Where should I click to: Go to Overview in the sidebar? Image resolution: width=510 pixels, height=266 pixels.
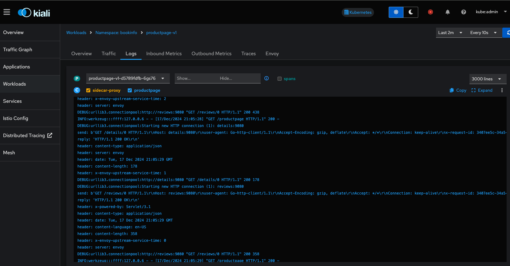[x=30, y=33]
